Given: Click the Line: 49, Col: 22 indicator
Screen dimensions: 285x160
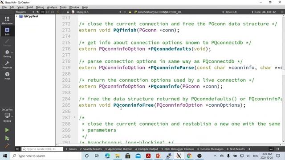Looking at the screenshot, I should [265, 12].
